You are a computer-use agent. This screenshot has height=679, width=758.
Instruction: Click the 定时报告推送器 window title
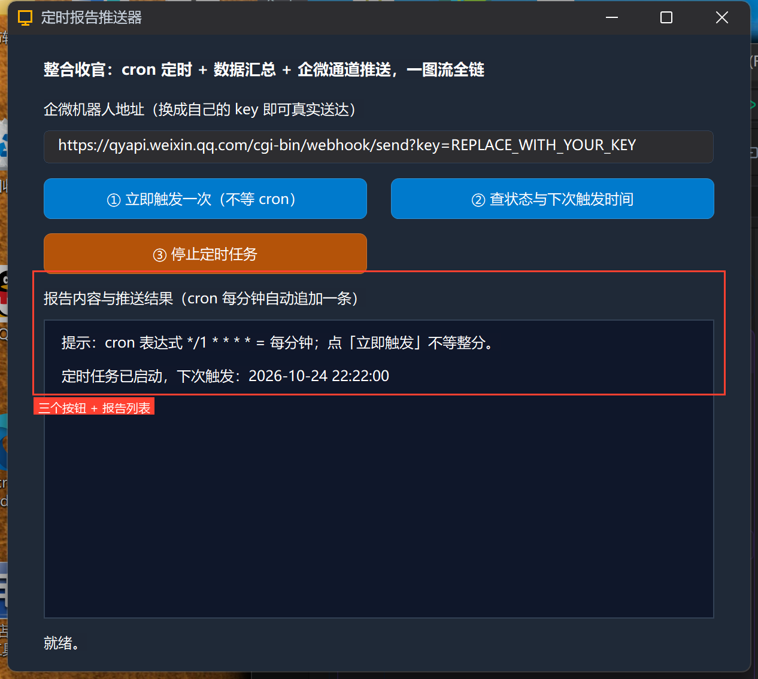91,18
